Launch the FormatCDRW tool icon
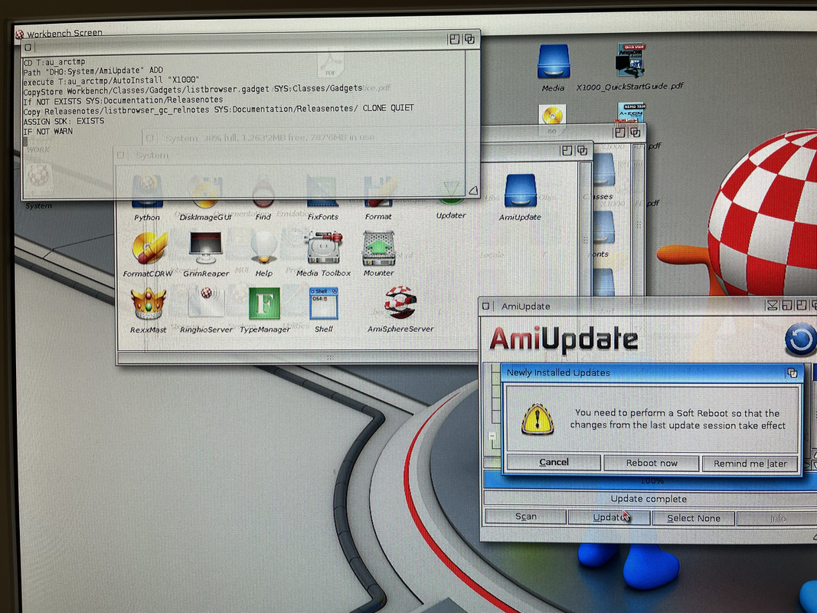This screenshot has width=817, height=613. [x=149, y=247]
